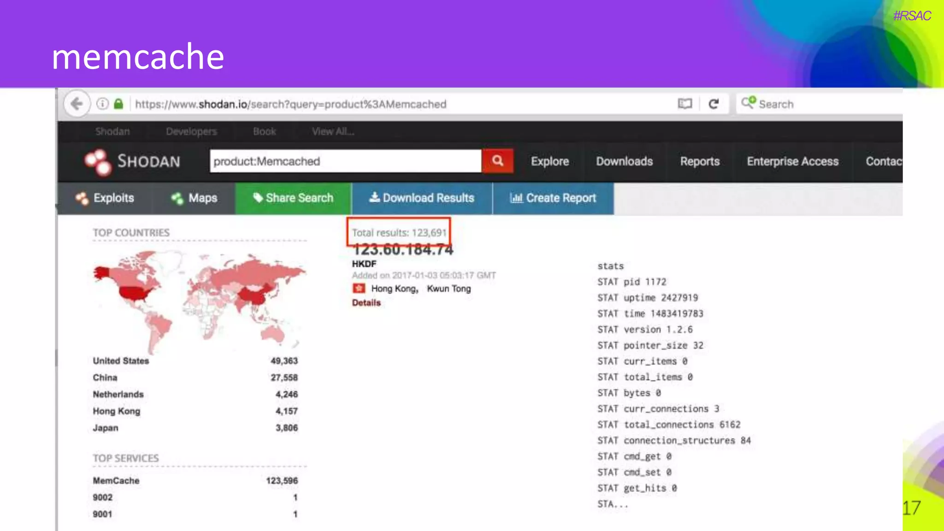
Task: Click the 'STAT pid 1172' line
Action: point(632,282)
